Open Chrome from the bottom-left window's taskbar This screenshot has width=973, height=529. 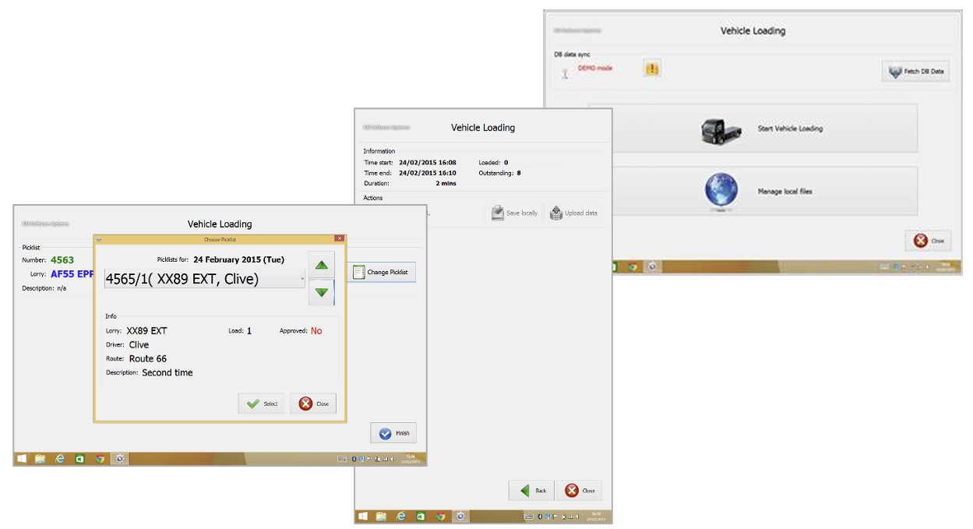coord(100,459)
